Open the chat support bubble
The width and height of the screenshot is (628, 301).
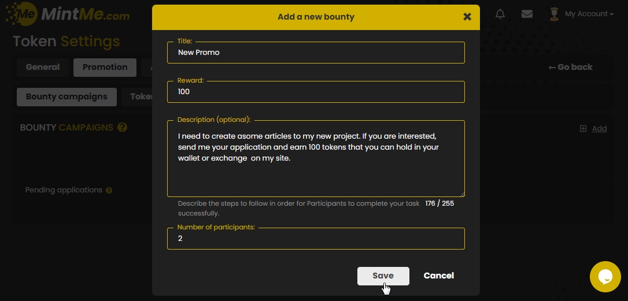[605, 277]
